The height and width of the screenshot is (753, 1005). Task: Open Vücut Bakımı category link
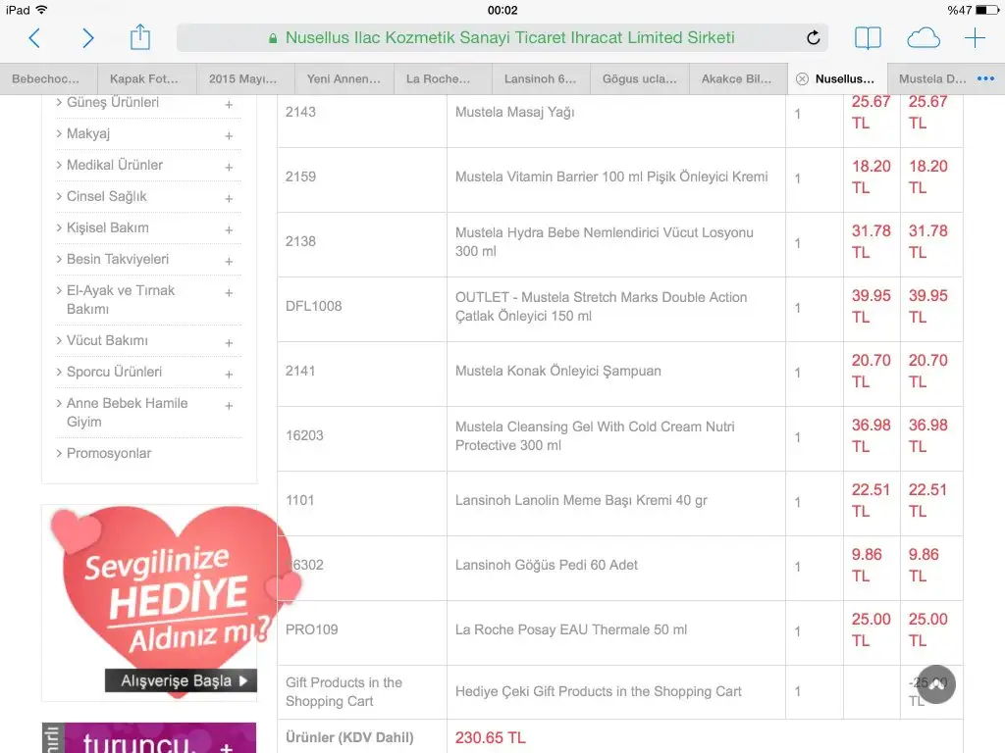pos(107,340)
